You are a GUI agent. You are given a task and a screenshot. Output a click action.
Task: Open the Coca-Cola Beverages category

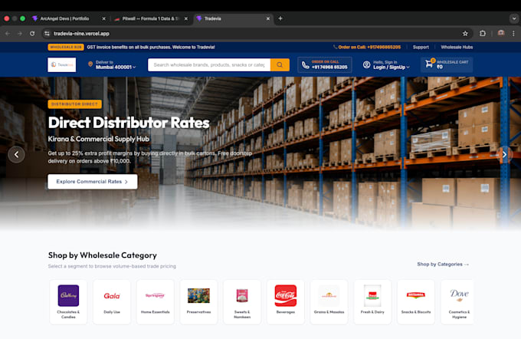tap(286, 301)
